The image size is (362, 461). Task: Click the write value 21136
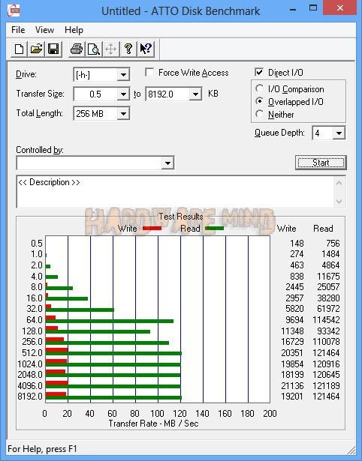click(292, 385)
